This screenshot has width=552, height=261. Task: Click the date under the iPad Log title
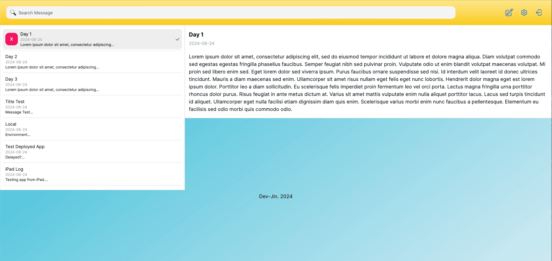[16, 175]
